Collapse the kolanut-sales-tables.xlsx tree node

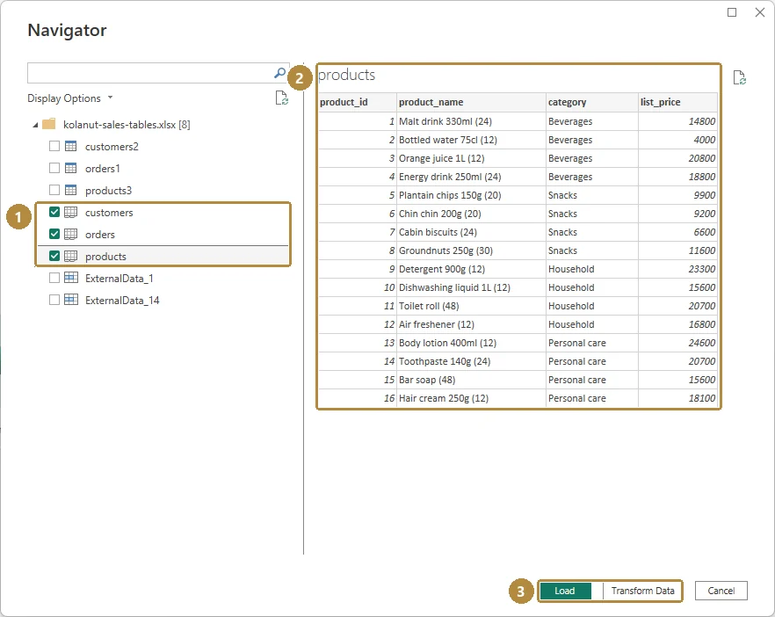(x=35, y=125)
